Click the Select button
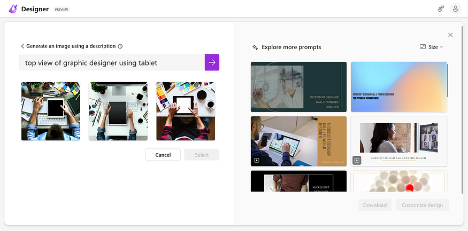The width and height of the screenshot is (468, 231). [x=202, y=155]
